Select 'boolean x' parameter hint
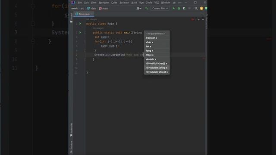Image resolution: width=276 pixels, height=155 pixels. tap(157, 38)
